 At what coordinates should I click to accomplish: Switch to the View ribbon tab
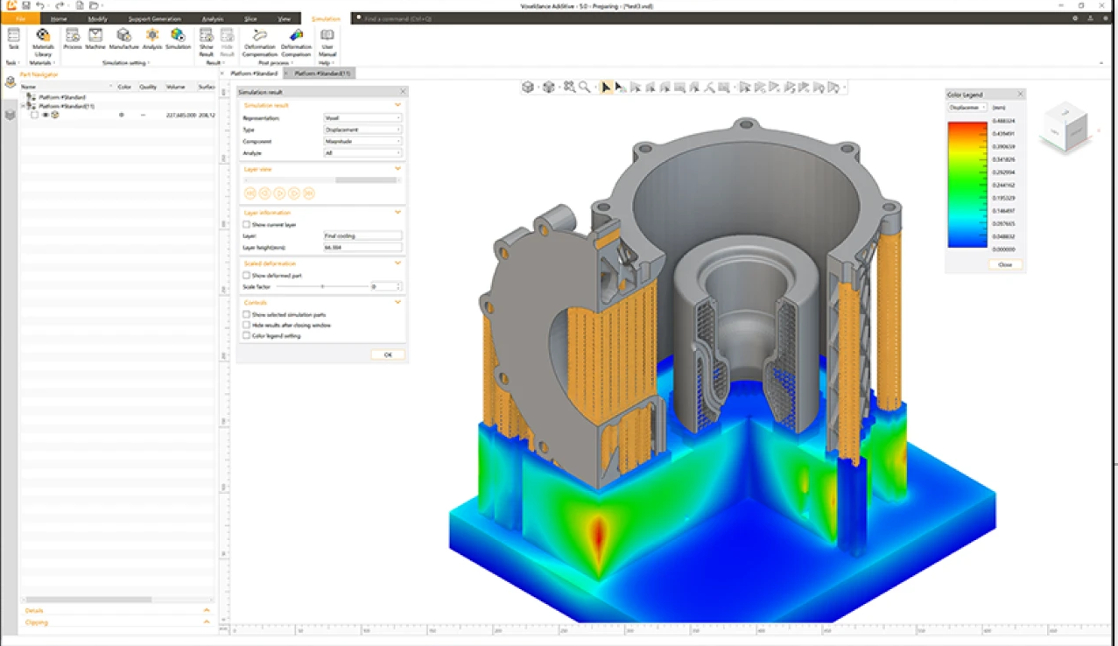click(x=284, y=18)
